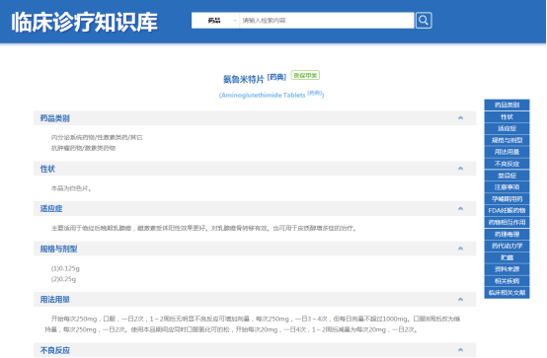Jump to 不良反应 via sidebar navigation
This screenshot has height=358, width=547.
(507, 164)
